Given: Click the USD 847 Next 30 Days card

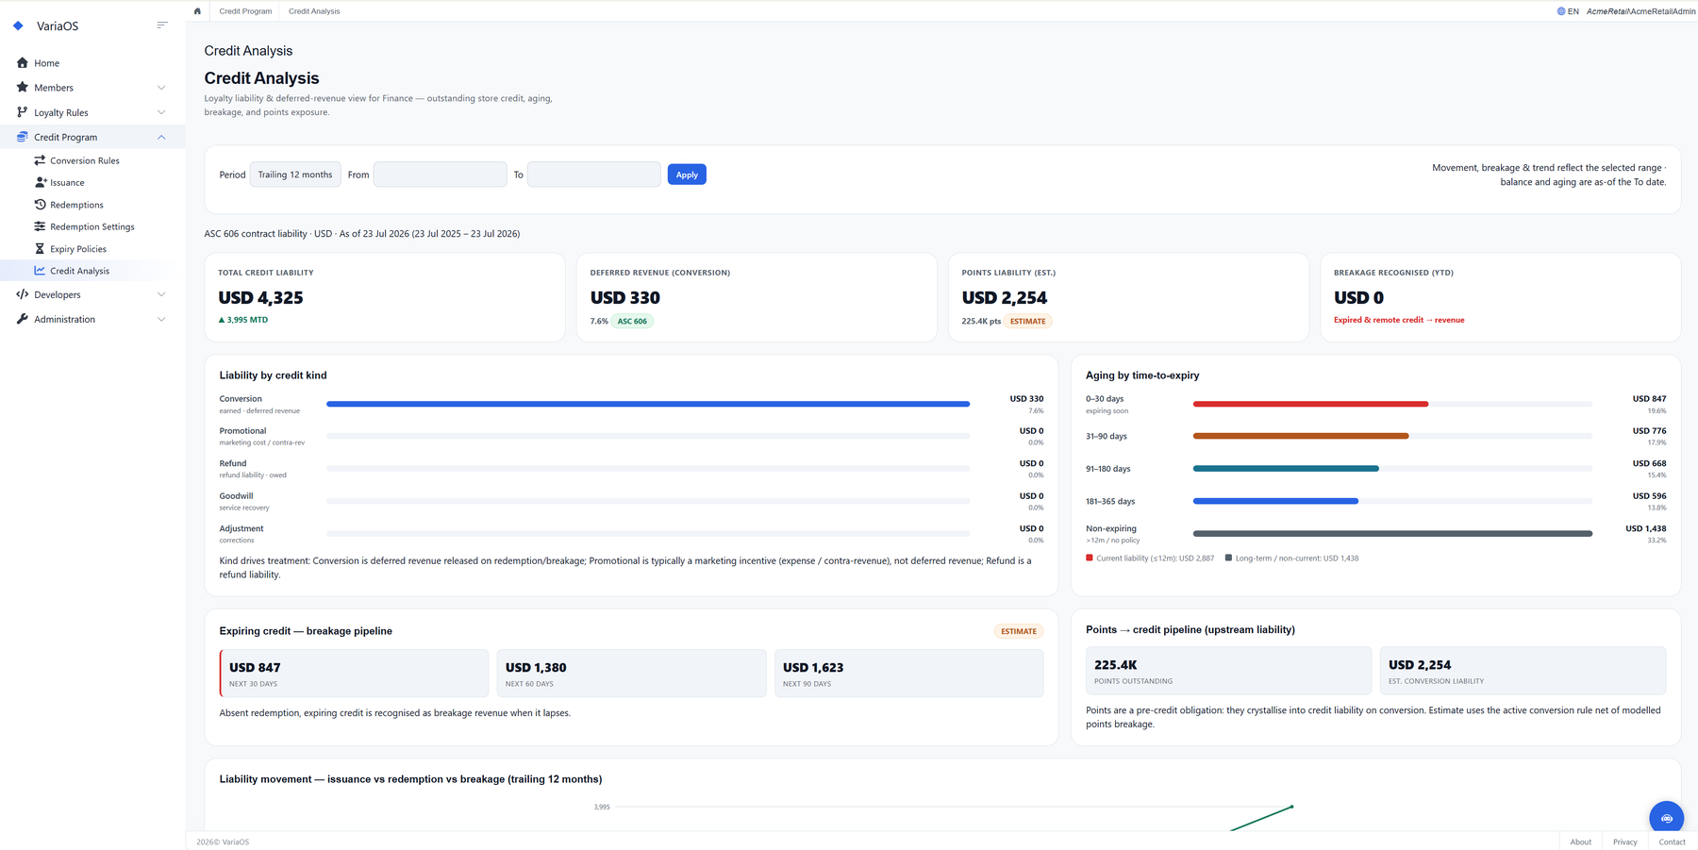Looking at the screenshot, I should coord(354,674).
